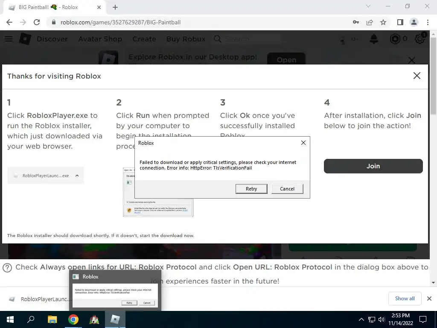Close the Roblox error dialog with its X
The image size is (437, 328).
tap(303, 143)
